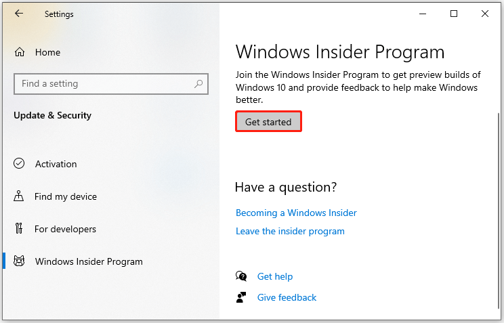The height and width of the screenshot is (323, 504).
Task: Click the search magnifier icon
Action: [x=198, y=84]
